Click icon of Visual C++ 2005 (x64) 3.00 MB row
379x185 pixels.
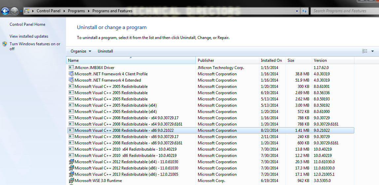[71, 105]
